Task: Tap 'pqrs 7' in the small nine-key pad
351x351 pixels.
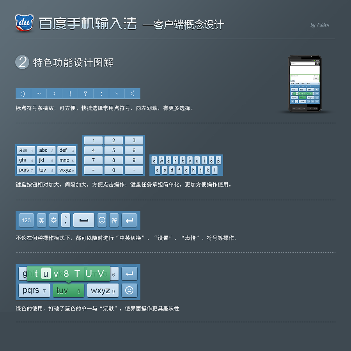Action: coord(26,170)
